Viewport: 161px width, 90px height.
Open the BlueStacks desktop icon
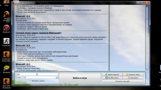tap(6, 69)
